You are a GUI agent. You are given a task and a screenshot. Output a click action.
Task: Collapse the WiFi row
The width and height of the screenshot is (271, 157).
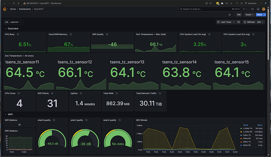point(9,115)
